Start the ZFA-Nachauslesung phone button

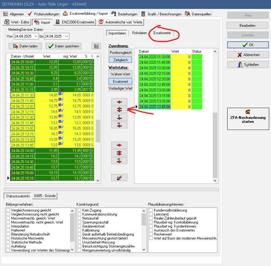(248, 117)
